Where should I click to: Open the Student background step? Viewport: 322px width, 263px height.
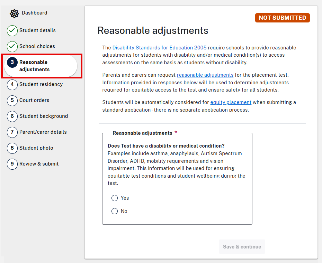point(44,116)
